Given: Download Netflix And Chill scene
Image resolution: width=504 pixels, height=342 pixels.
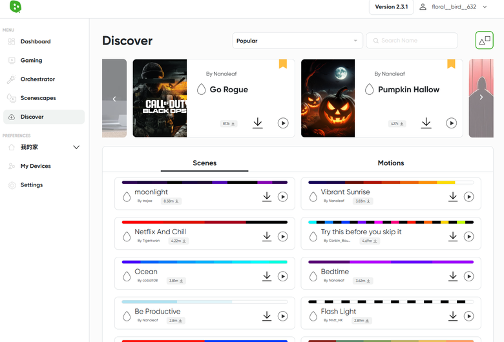Looking at the screenshot, I should pyautogui.click(x=267, y=236).
